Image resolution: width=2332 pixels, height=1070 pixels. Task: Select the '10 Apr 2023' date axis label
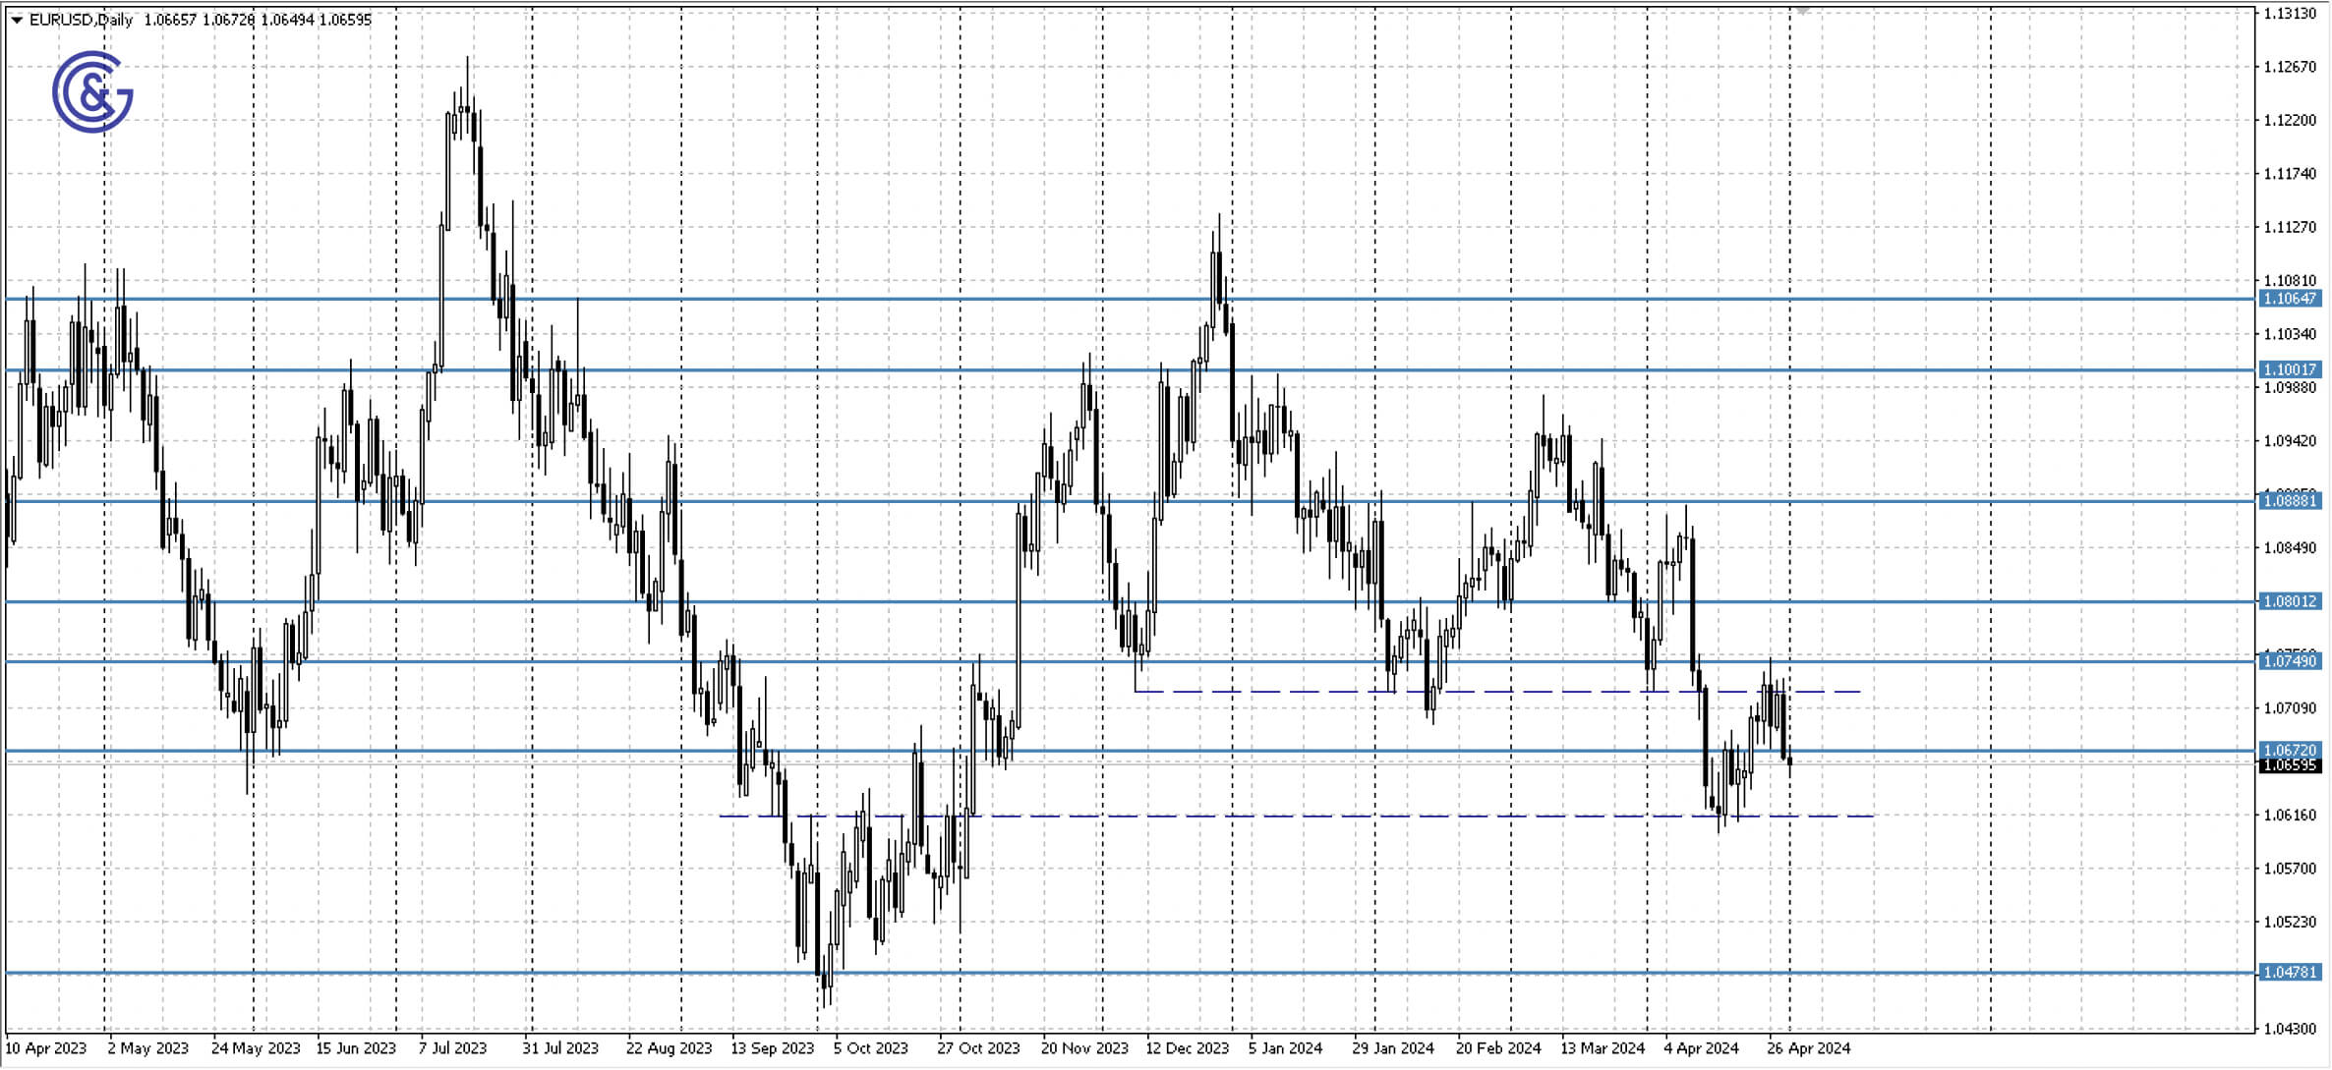pos(46,1048)
